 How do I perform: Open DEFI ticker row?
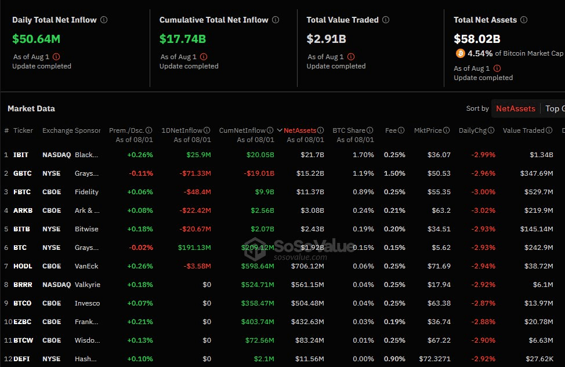click(21, 359)
